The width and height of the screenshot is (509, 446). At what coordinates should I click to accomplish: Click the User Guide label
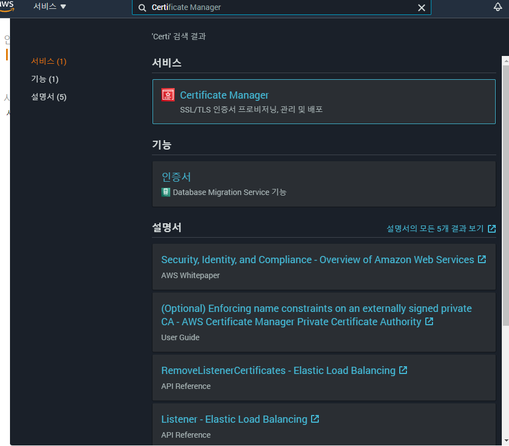[x=180, y=337]
